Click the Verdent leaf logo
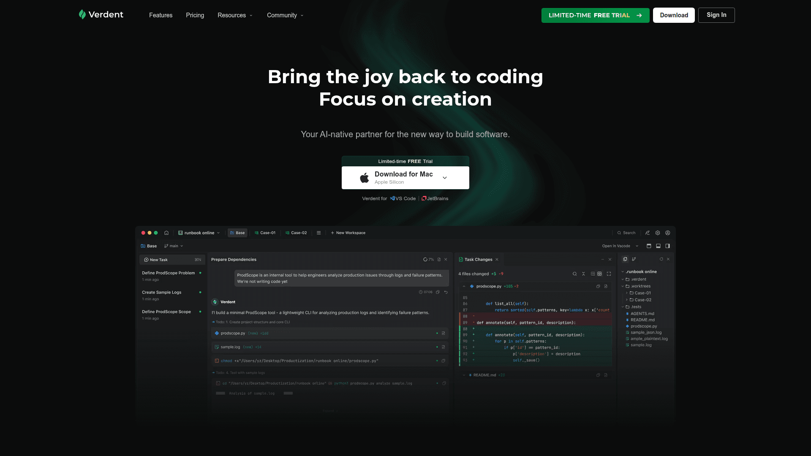The image size is (811, 456). (x=82, y=15)
